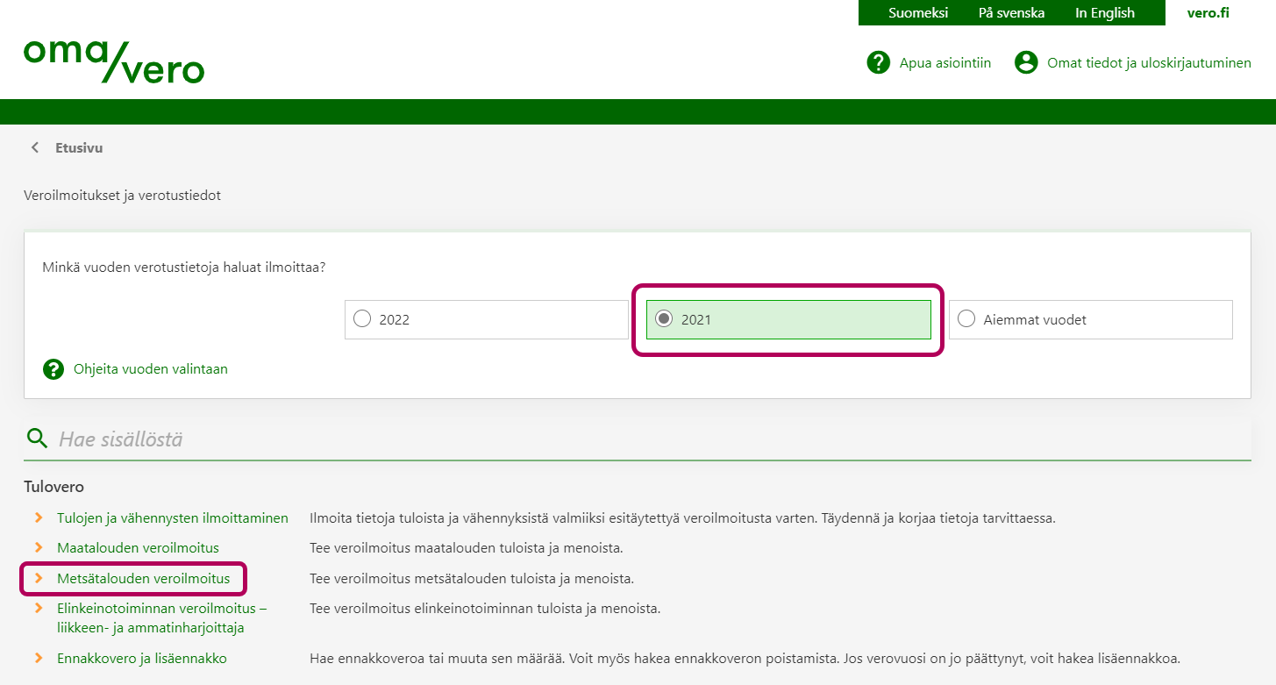Switch language to Suomeksi
This screenshot has height=685, width=1276.
click(917, 13)
